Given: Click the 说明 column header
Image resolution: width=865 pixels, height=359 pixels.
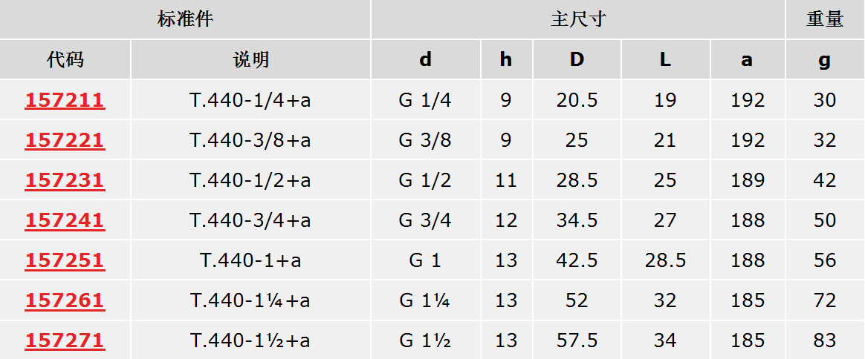Looking at the screenshot, I should [250, 60].
